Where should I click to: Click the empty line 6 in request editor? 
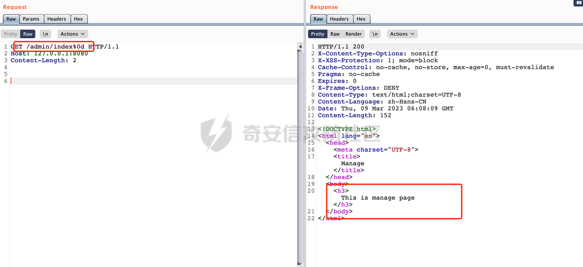(x=137, y=81)
